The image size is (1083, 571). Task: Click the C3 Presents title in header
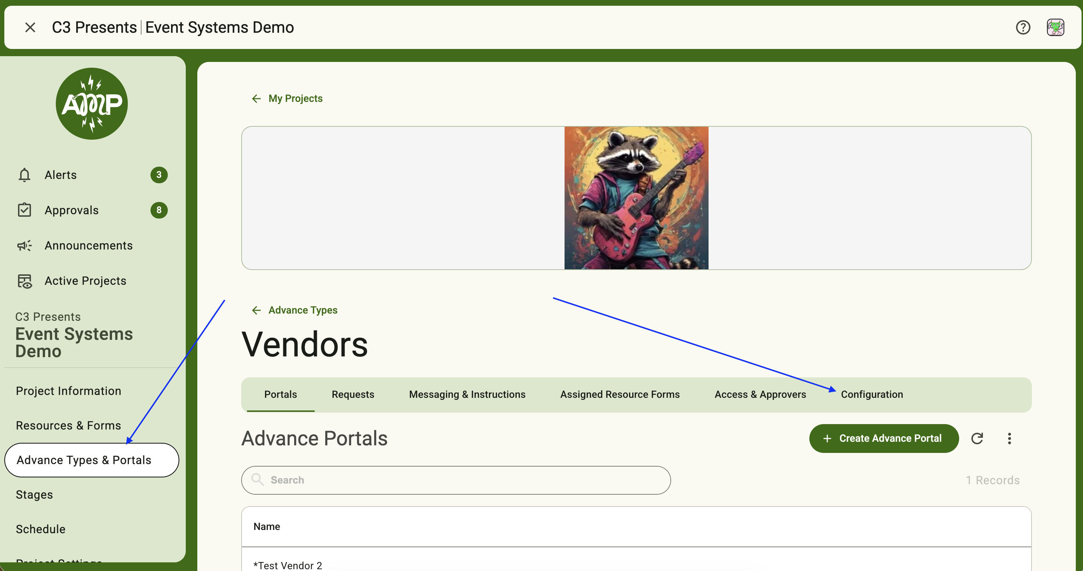coord(94,27)
